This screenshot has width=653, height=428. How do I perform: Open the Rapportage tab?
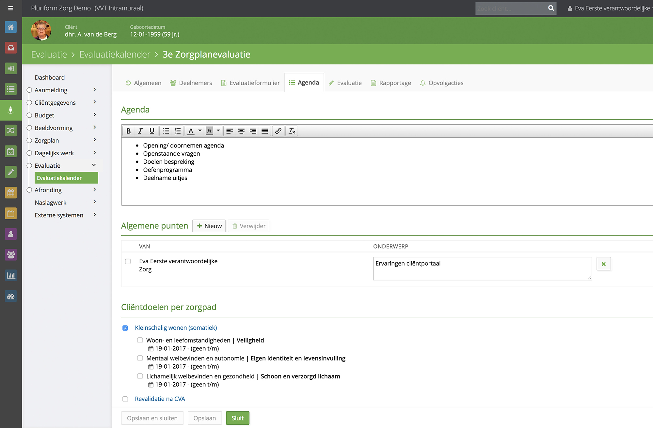(391, 83)
